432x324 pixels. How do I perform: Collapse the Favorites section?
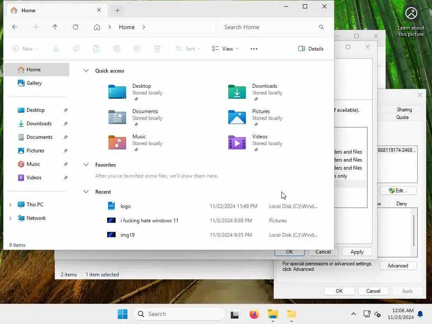[86, 165]
